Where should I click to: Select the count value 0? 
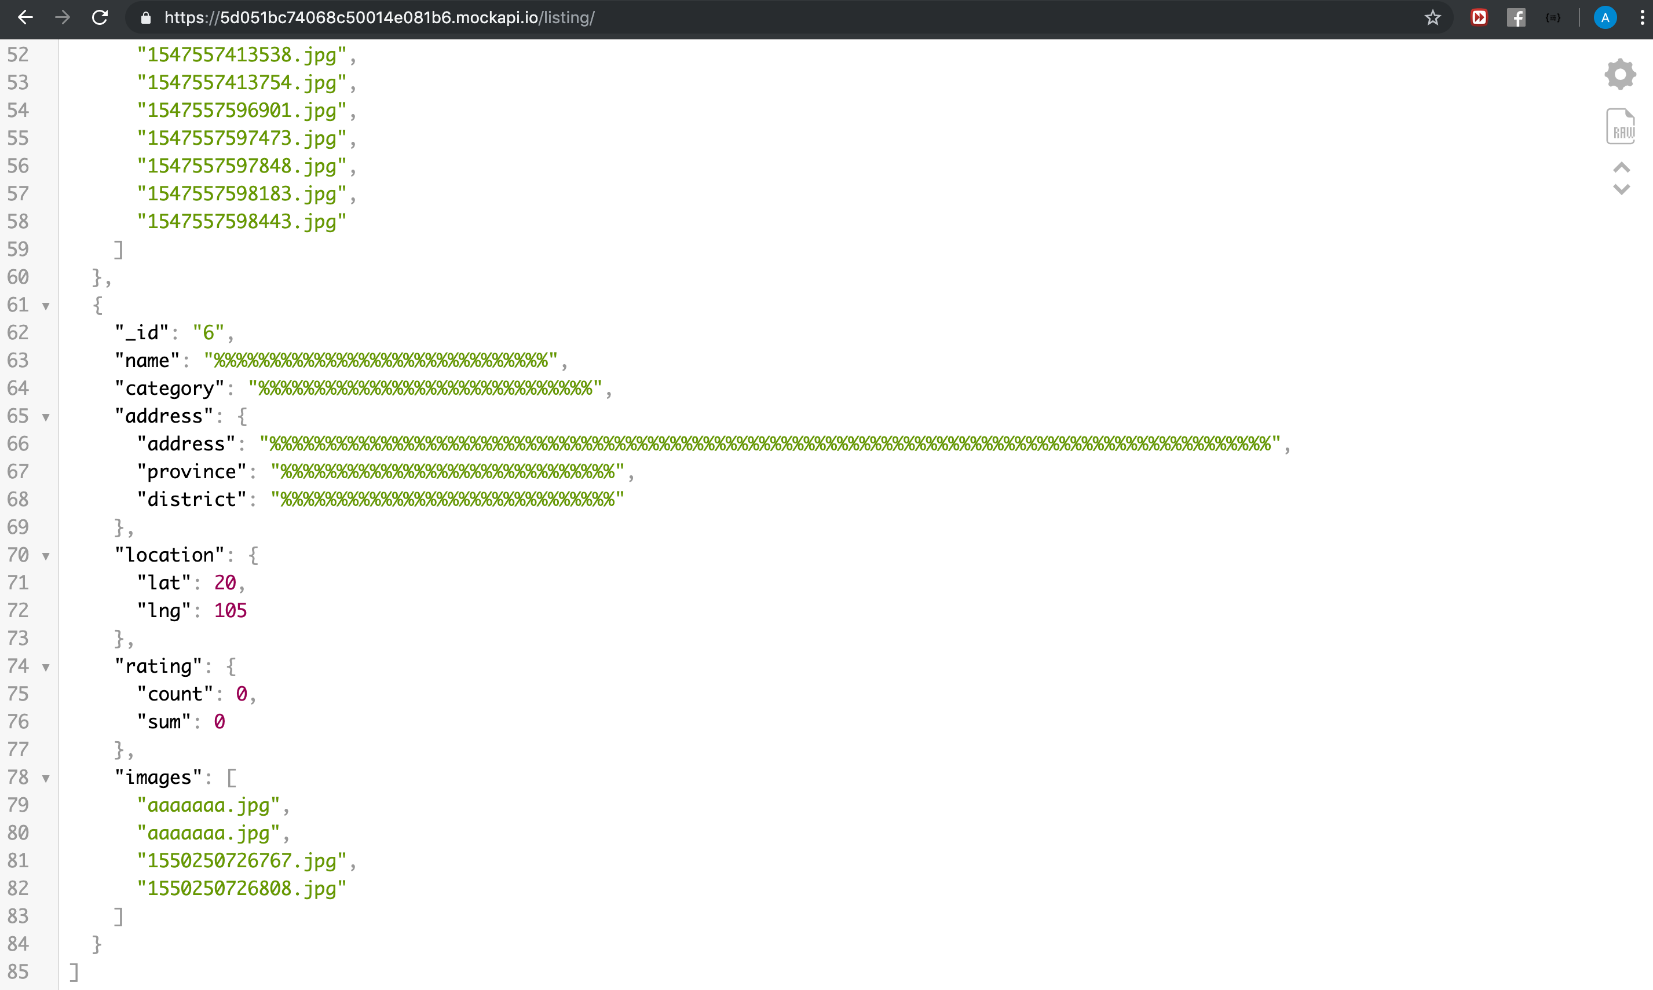coord(242,694)
